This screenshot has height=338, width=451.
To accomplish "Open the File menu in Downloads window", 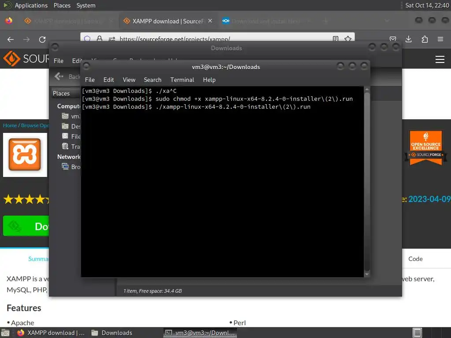I will (59, 61).
